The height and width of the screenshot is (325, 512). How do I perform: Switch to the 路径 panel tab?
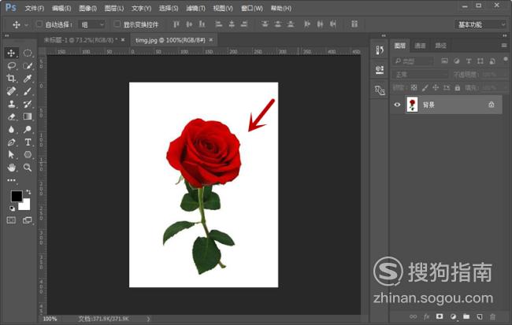440,46
